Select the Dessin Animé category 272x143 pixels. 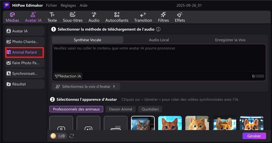pyautogui.click(x=121, y=109)
